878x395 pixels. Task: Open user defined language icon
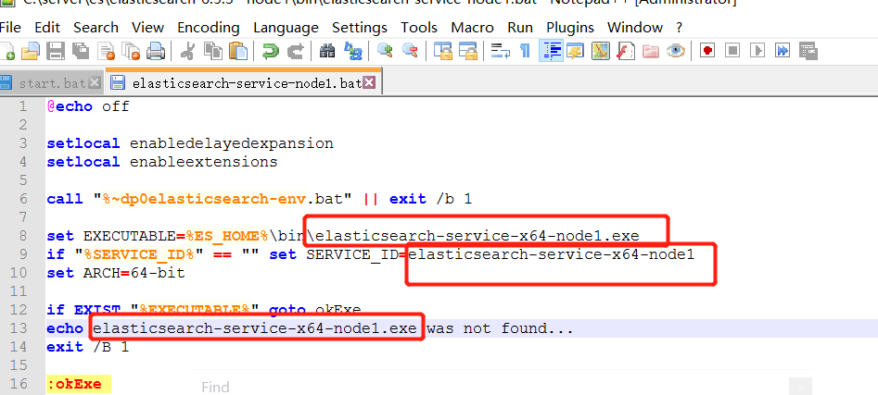(575, 52)
